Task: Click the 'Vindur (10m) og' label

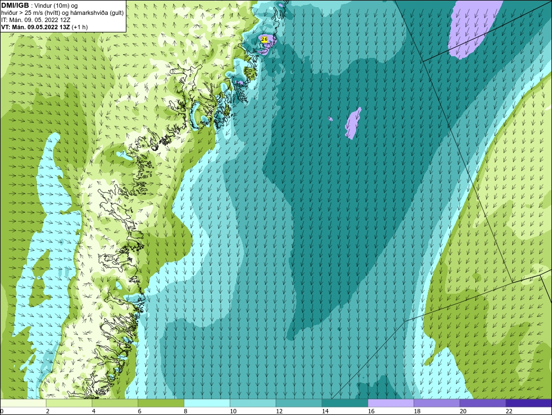Action: (x=57, y=6)
